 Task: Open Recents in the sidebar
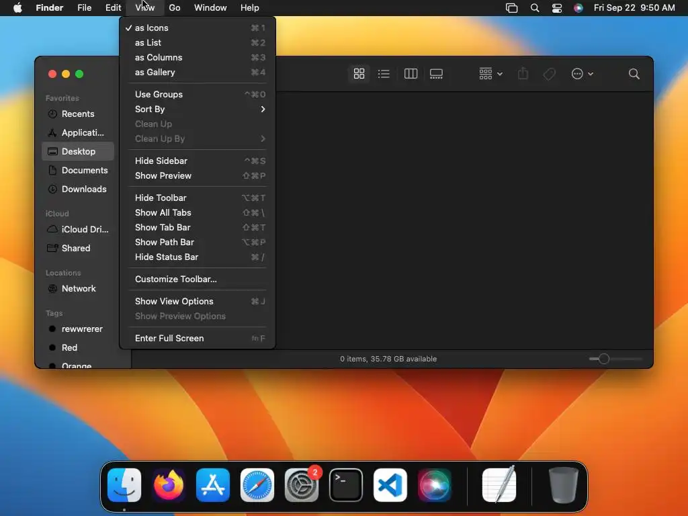(x=78, y=114)
